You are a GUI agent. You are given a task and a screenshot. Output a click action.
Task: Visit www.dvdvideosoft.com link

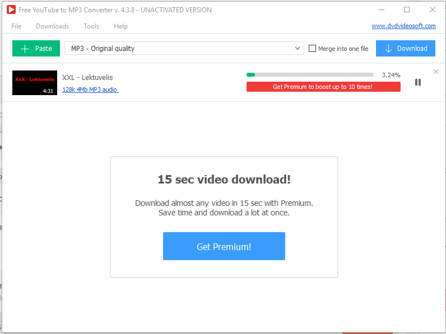pyautogui.click(x=403, y=26)
